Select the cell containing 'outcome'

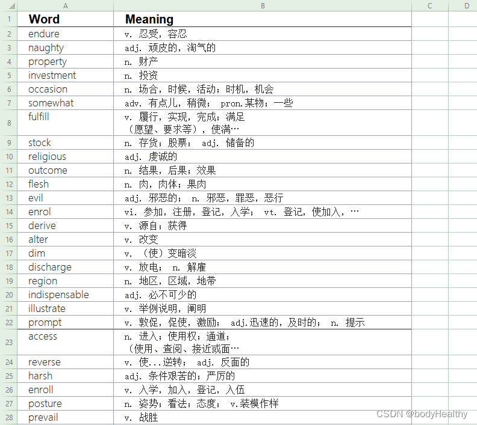click(x=66, y=170)
